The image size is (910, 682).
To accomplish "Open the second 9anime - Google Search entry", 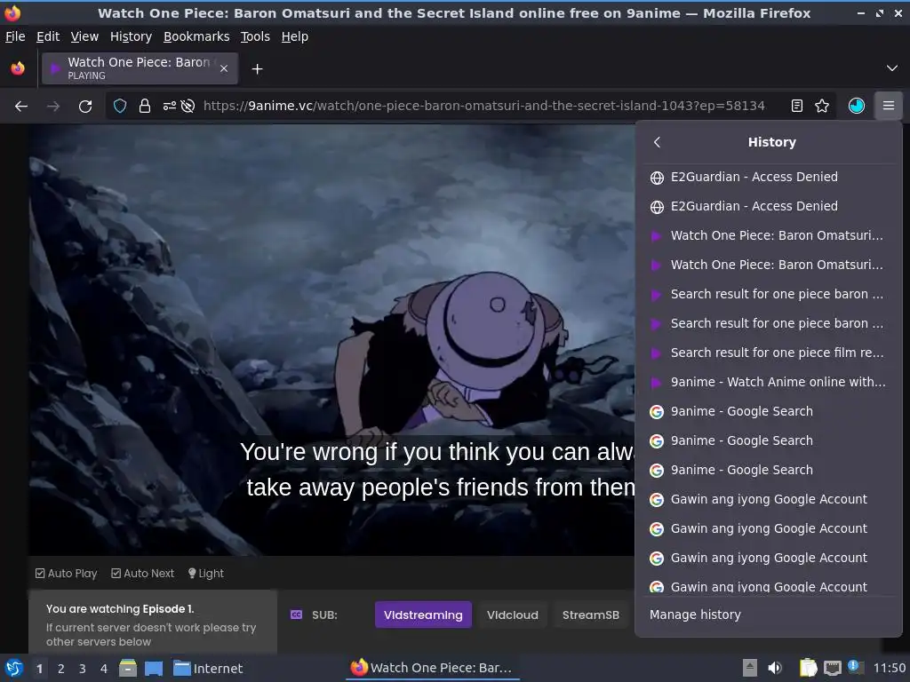I will point(769,440).
